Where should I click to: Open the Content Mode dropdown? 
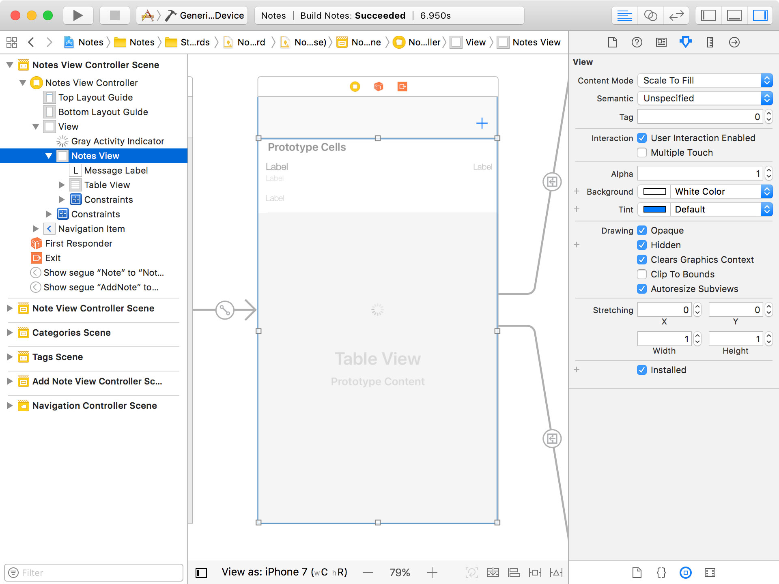click(x=705, y=80)
